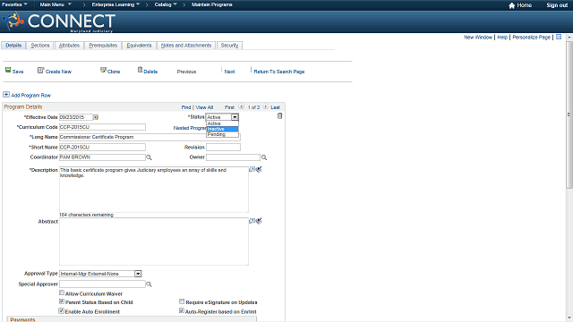Viewport: 573px width, 322px height.
Task: Click Maintain Programs breadcrumb
Action: 212,4
